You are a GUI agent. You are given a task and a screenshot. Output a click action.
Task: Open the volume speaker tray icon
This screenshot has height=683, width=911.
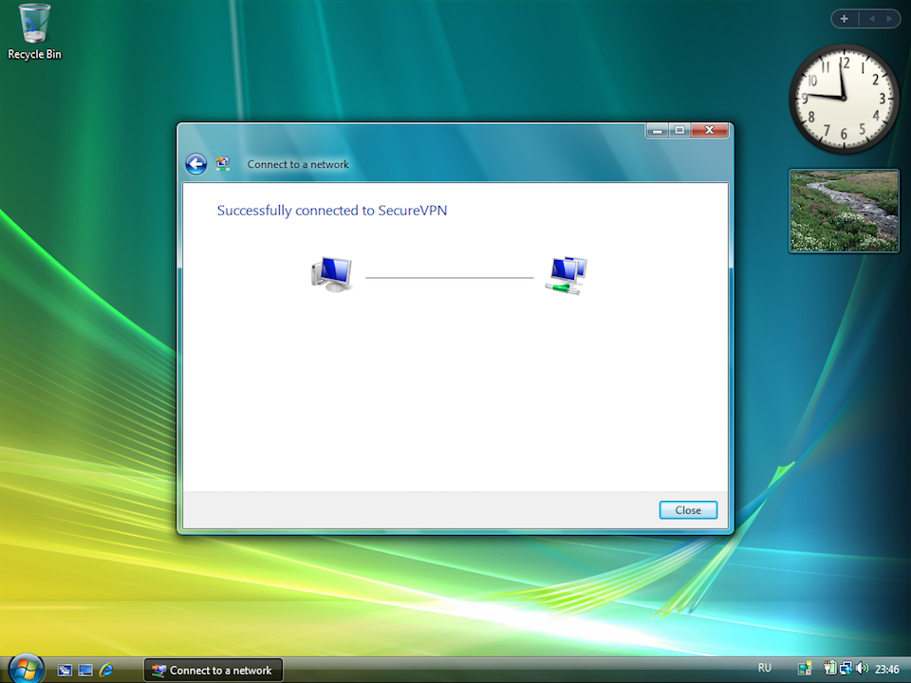[x=862, y=669]
